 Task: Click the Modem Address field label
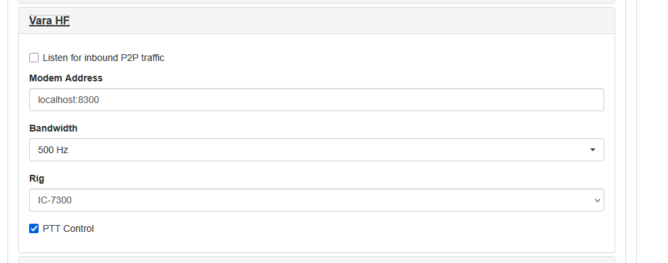tap(66, 78)
